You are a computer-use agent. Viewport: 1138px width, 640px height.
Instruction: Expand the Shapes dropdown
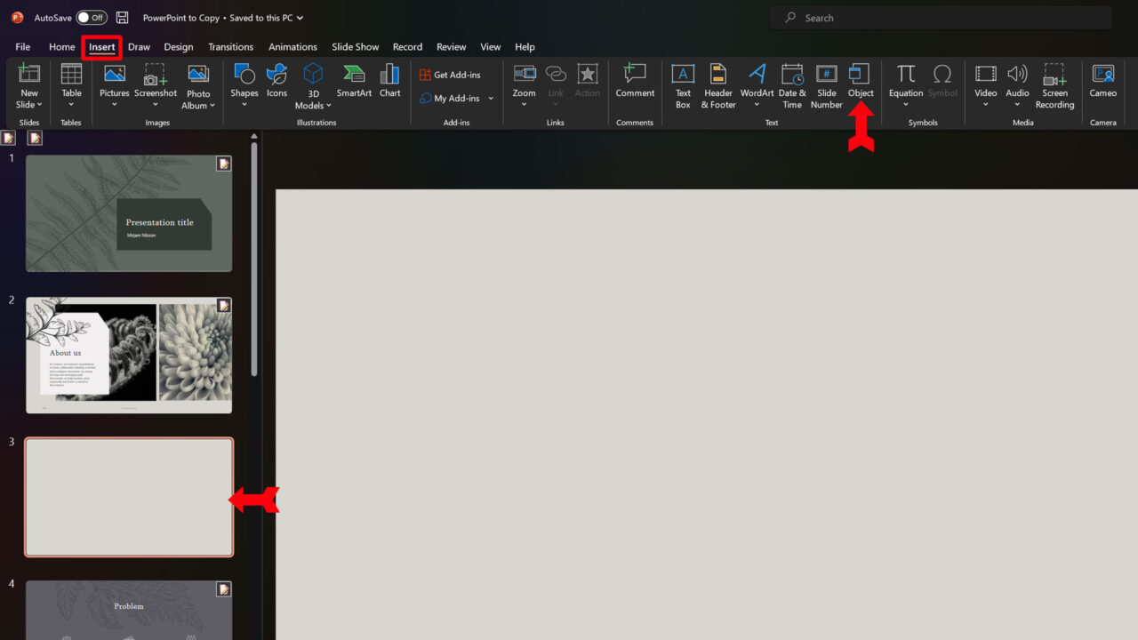tap(244, 104)
